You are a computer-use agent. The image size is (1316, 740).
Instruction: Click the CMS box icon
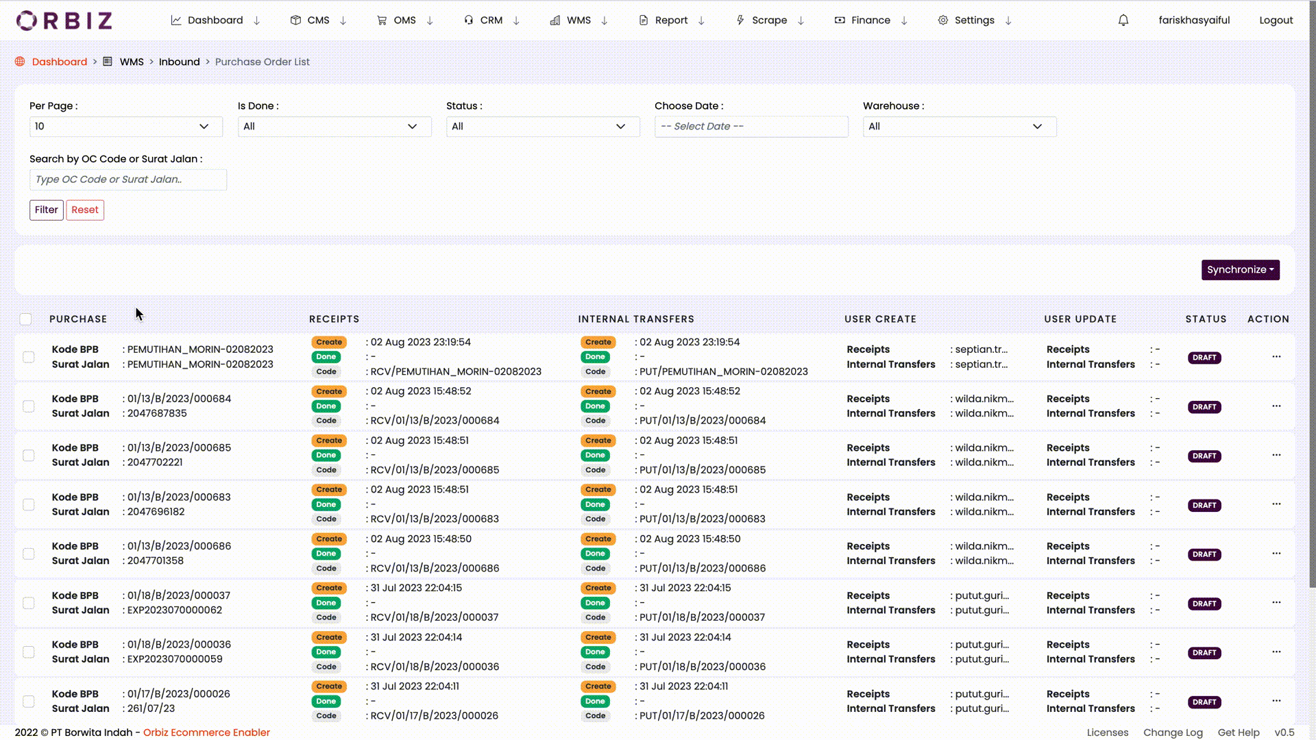[295, 21]
